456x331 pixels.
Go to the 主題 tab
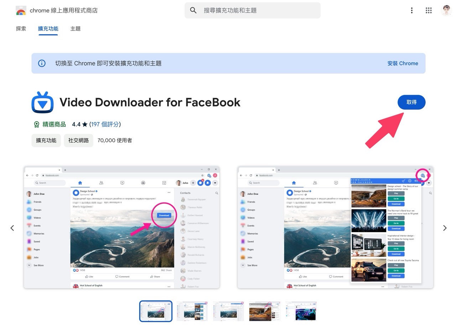click(x=76, y=29)
